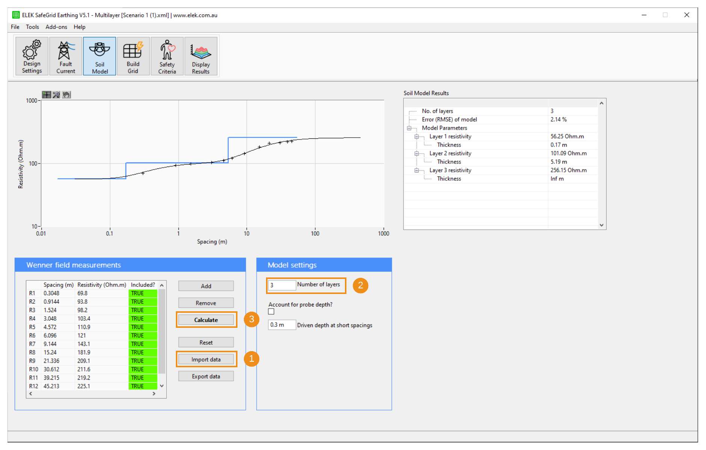Viewport: 706px width, 450px height.
Task: Open the Add-ons menu
Action: (x=56, y=27)
